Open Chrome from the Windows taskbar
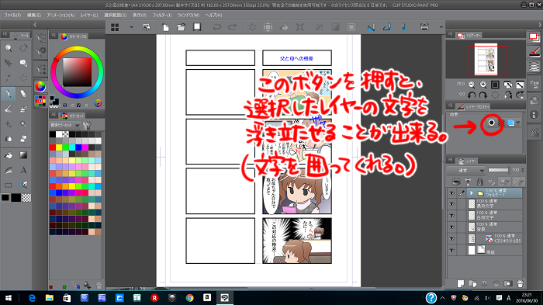 (189, 298)
